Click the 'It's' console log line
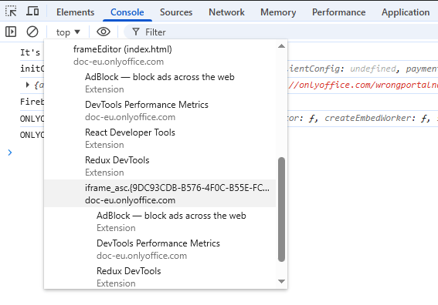438x305 pixels. tap(30, 52)
